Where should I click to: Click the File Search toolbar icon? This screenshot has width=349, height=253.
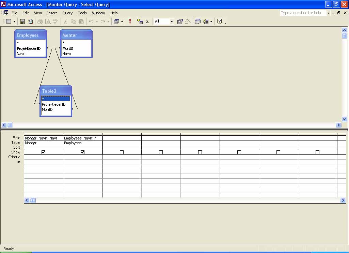30,21
